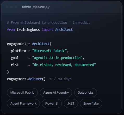
Task: Click the first window dot in title bar
Action: [x=7, y=7]
